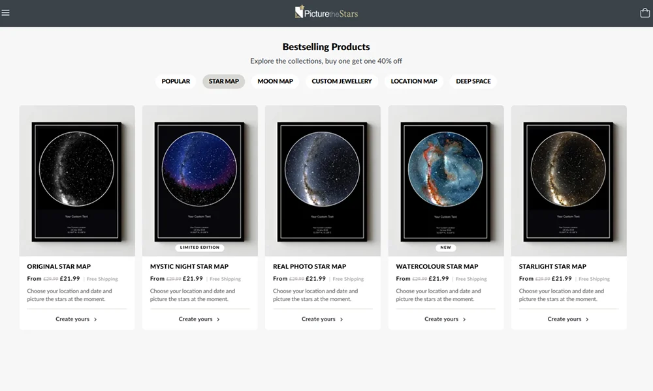The height and width of the screenshot is (391, 653).
Task: Open the Starlight Star Map poster image
Action: 569,181
